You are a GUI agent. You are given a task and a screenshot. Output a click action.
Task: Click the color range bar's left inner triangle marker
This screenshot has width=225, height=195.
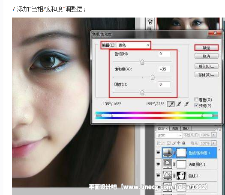coord(112,115)
